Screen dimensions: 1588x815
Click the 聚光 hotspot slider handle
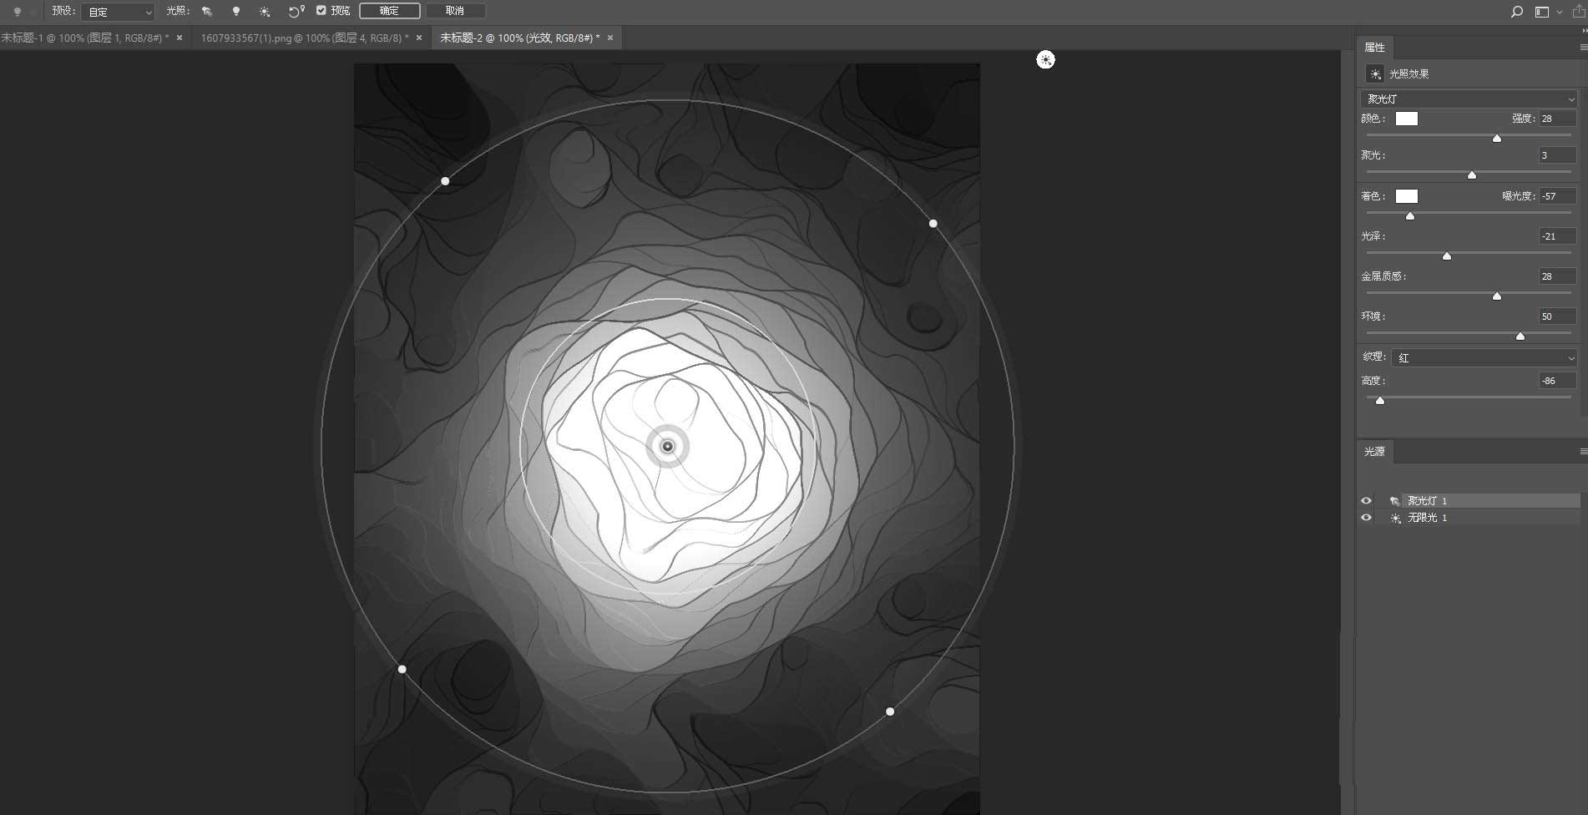click(x=1472, y=175)
